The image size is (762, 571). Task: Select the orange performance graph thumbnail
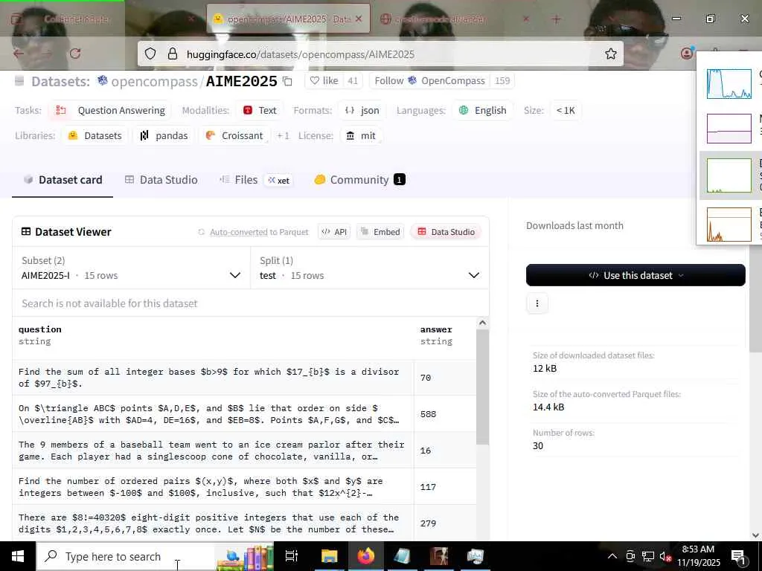(x=729, y=225)
